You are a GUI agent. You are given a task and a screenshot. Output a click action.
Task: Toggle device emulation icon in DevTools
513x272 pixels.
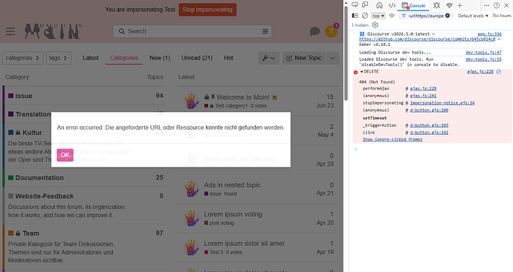click(x=365, y=5)
